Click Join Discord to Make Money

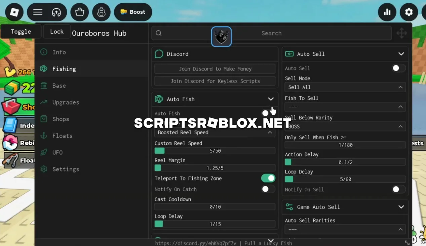pyautogui.click(x=215, y=69)
